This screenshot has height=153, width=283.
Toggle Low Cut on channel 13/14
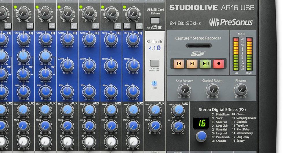(x=117, y=26)
